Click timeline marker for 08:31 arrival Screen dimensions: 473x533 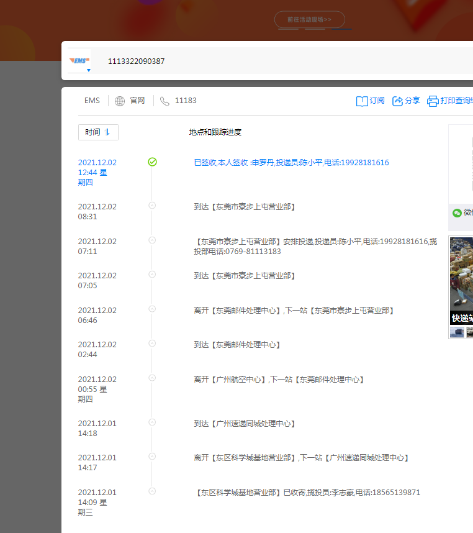(152, 206)
